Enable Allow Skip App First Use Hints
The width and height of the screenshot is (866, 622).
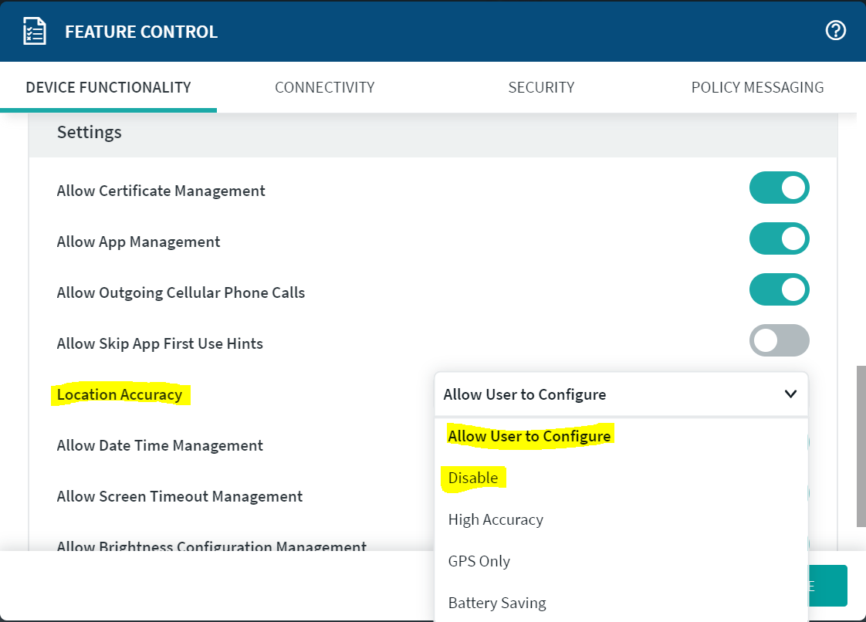pos(779,340)
